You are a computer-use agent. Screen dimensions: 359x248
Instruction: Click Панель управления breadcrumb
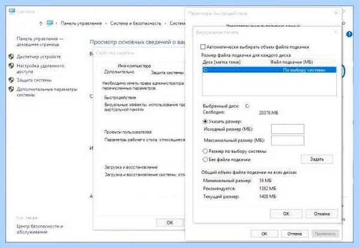81,23
